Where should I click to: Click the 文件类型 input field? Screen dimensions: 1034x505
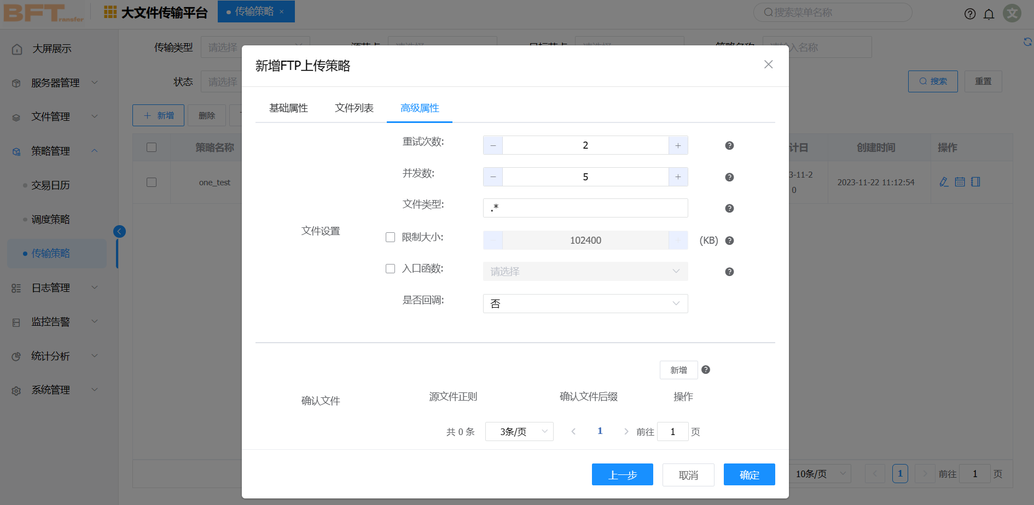[x=585, y=208]
